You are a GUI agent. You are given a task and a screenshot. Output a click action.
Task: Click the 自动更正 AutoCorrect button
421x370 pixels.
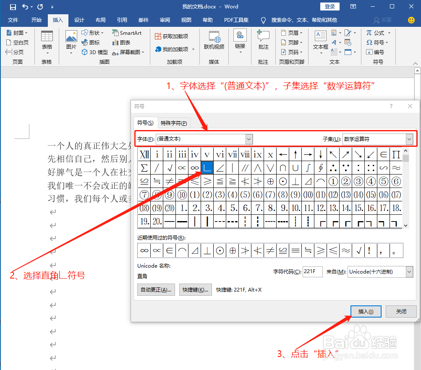coord(156,290)
